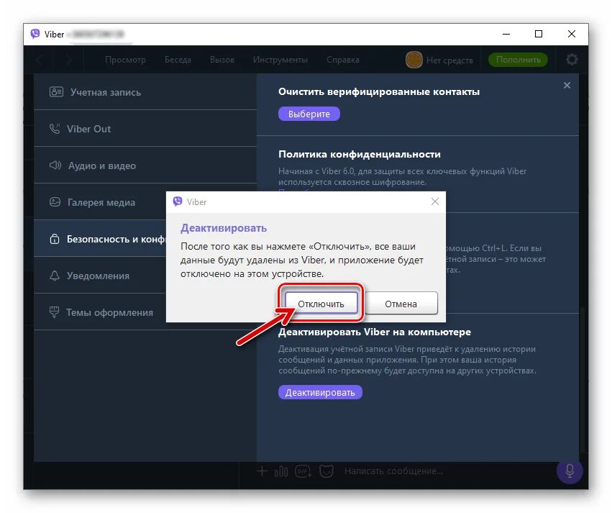Open Галерея медиа smiley icon

pos(55,202)
